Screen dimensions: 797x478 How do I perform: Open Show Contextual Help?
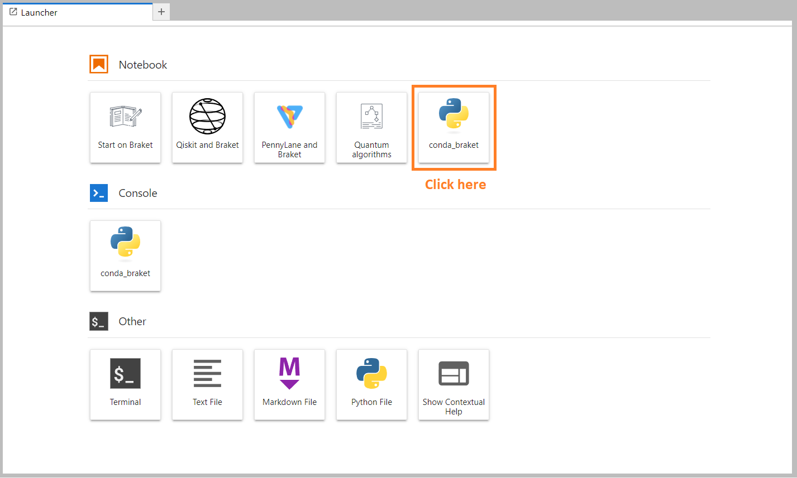[454, 385]
